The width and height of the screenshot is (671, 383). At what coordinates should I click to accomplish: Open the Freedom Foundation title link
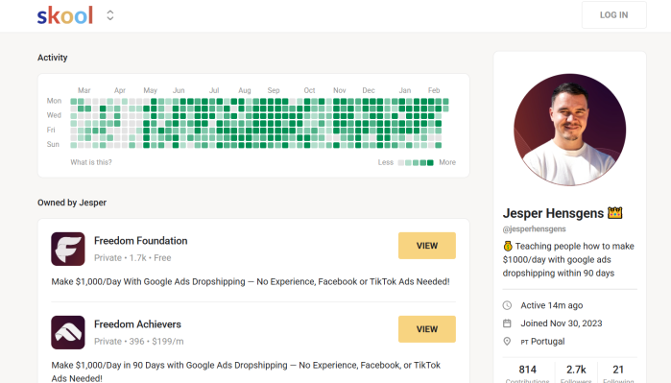click(141, 241)
